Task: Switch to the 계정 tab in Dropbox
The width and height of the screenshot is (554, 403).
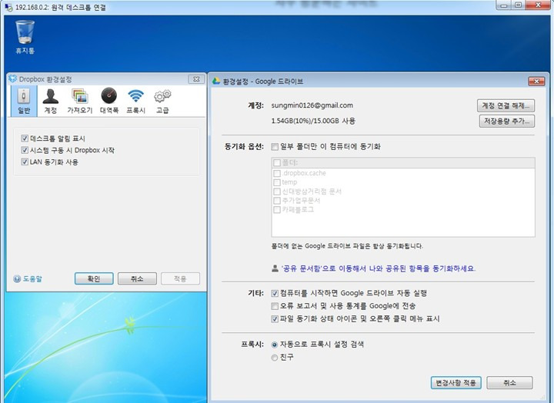Action: tap(51, 101)
